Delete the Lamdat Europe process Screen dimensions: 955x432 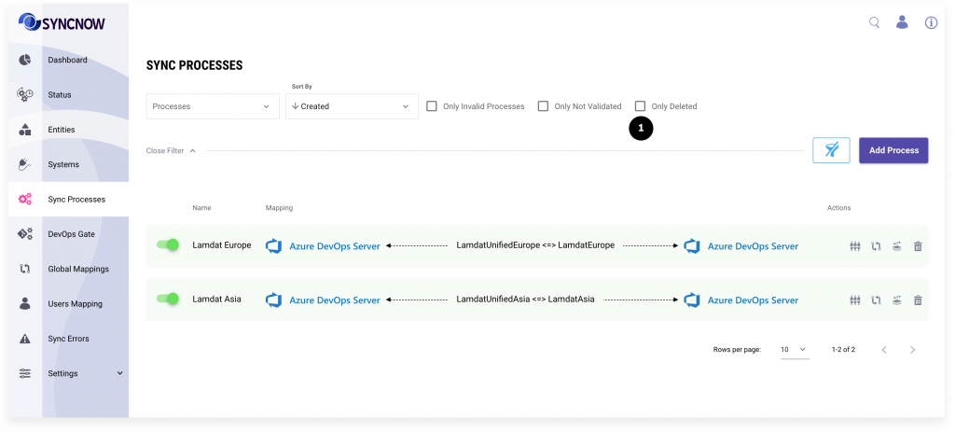(918, 246)
